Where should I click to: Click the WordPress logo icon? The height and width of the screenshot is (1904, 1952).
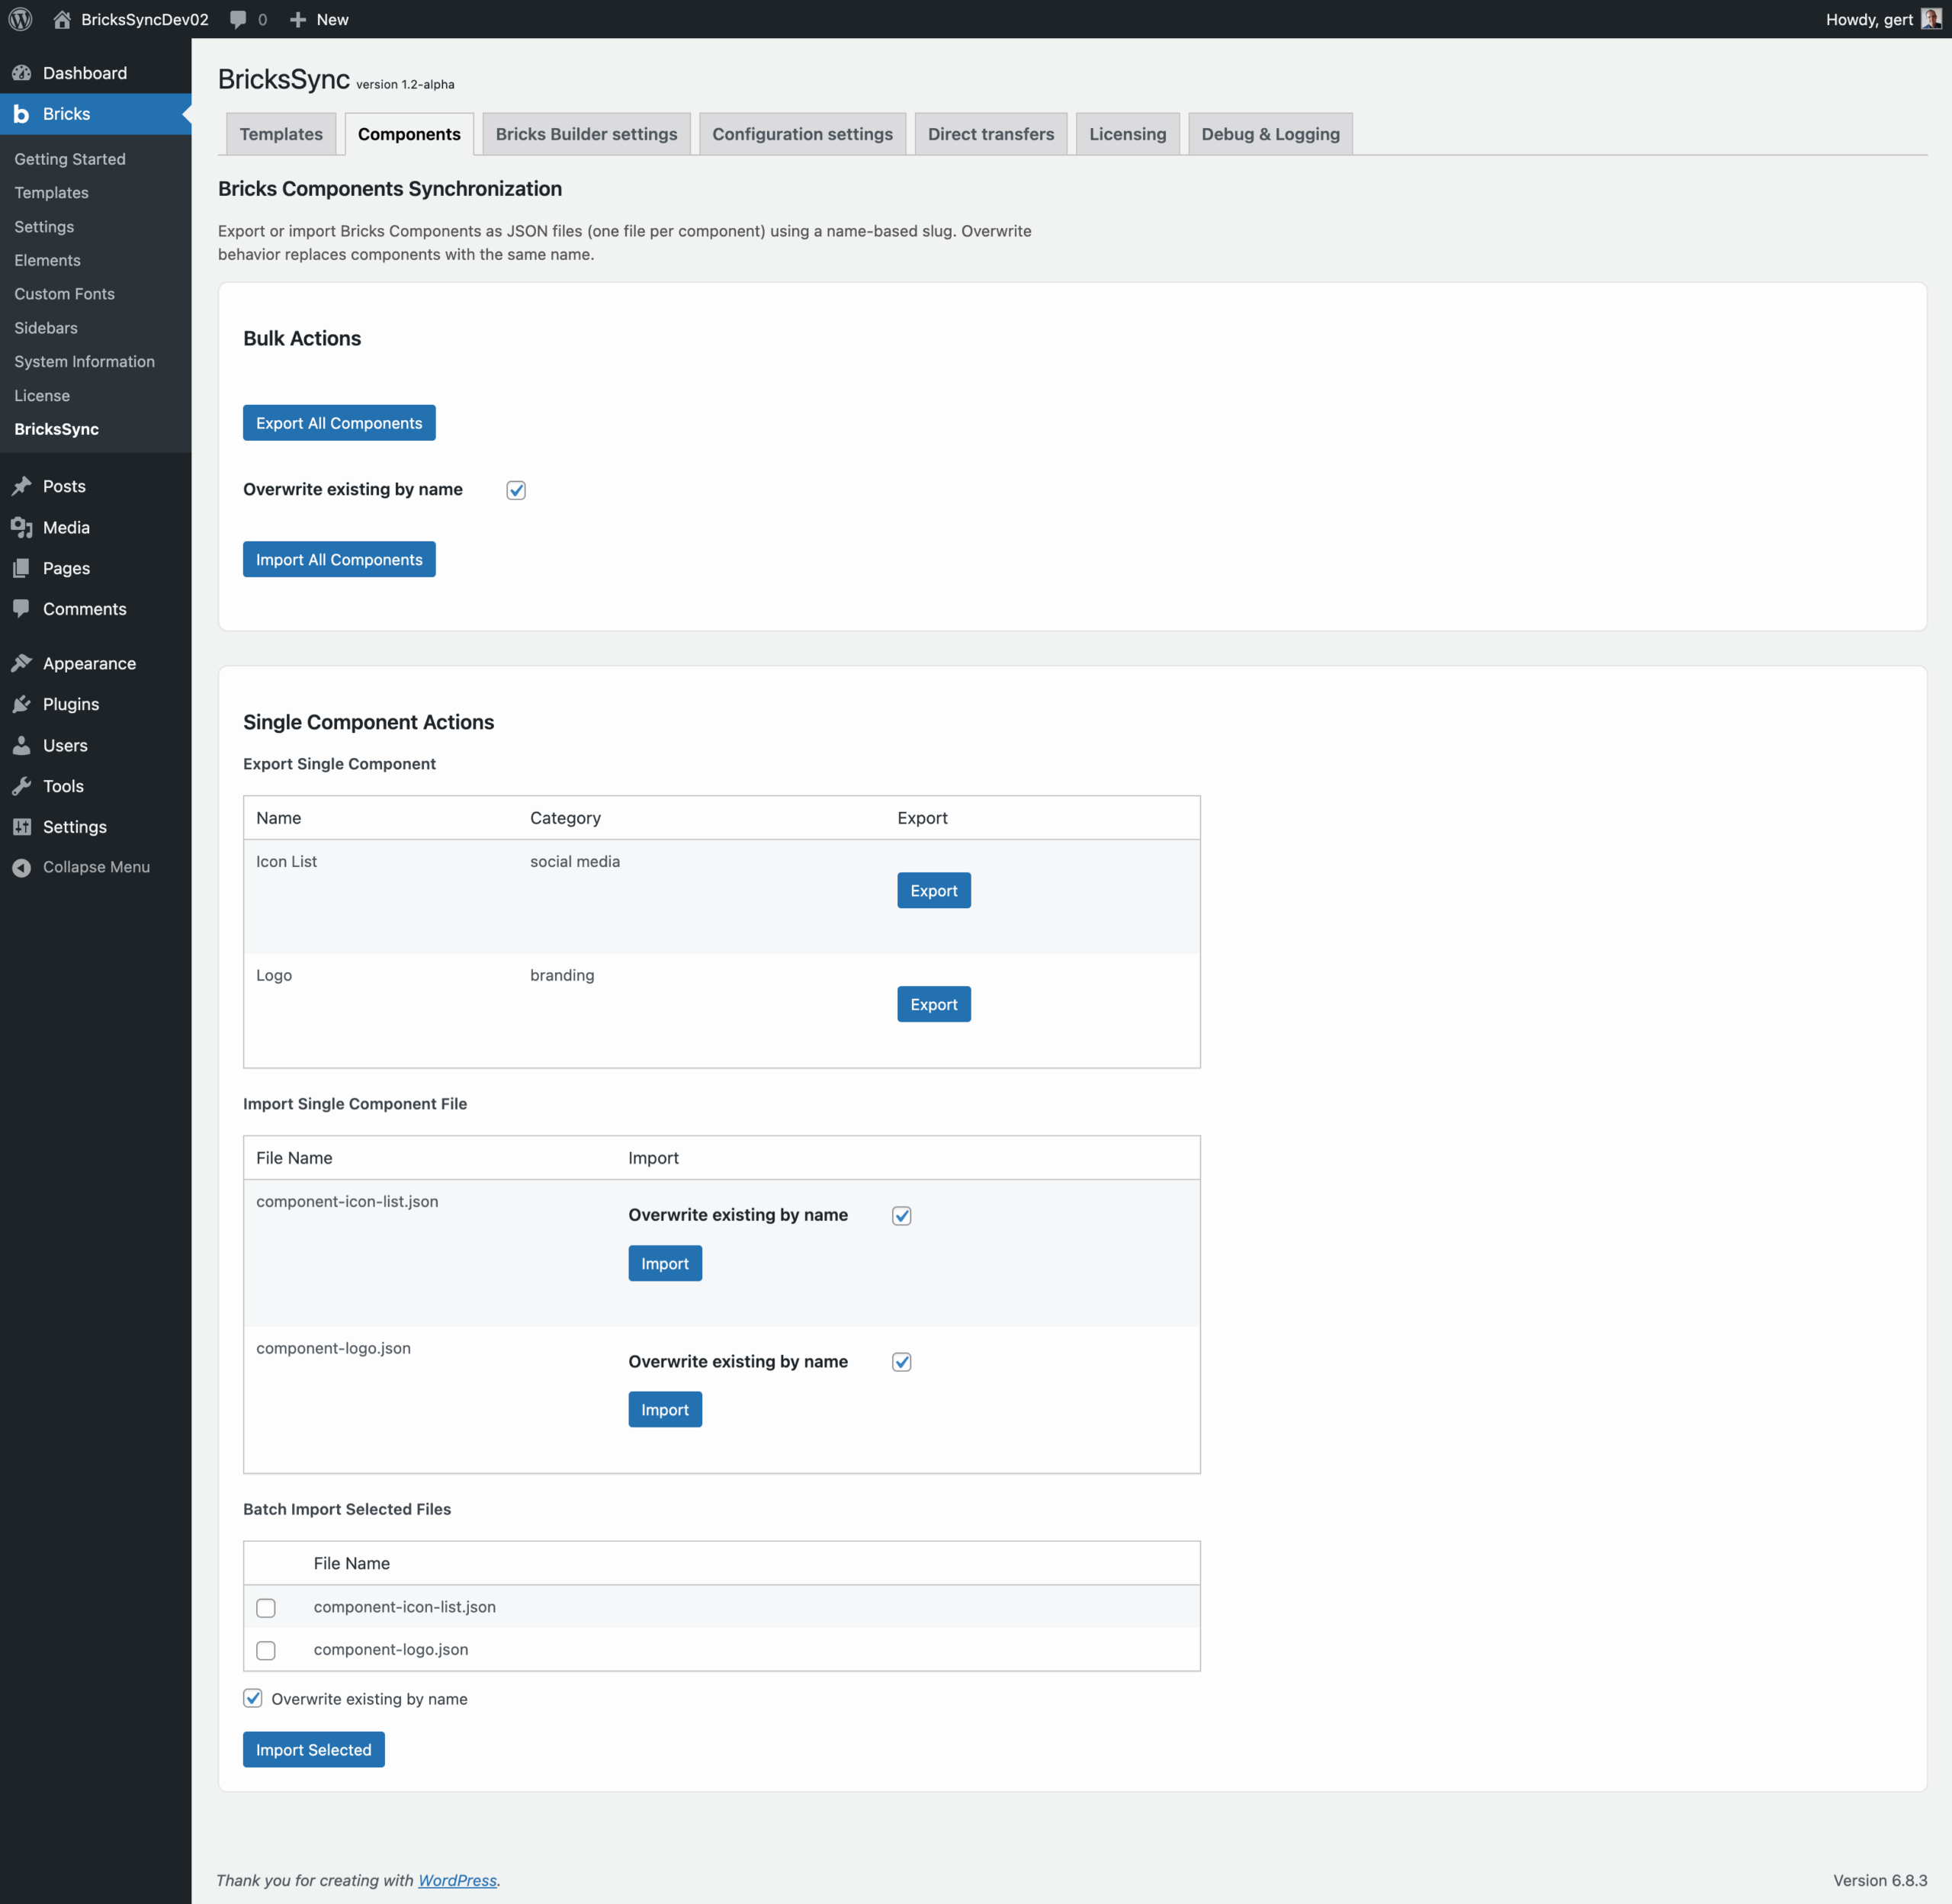(x=21, y=19)
